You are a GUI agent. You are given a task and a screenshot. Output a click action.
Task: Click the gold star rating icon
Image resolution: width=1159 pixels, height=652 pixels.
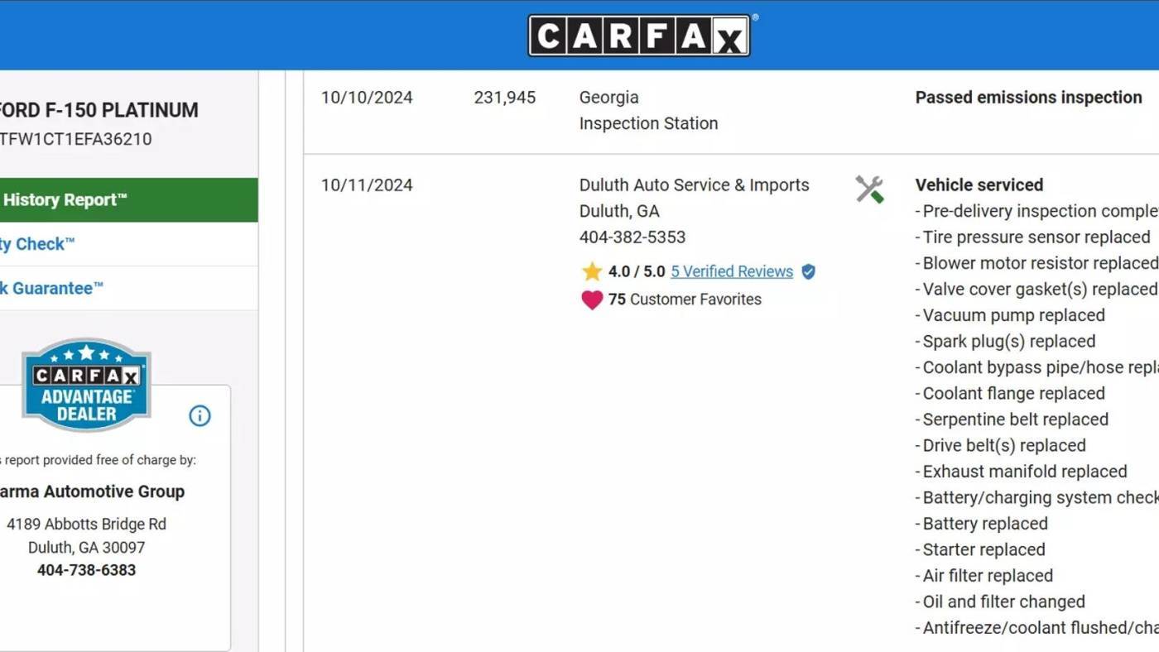[592, 271]
